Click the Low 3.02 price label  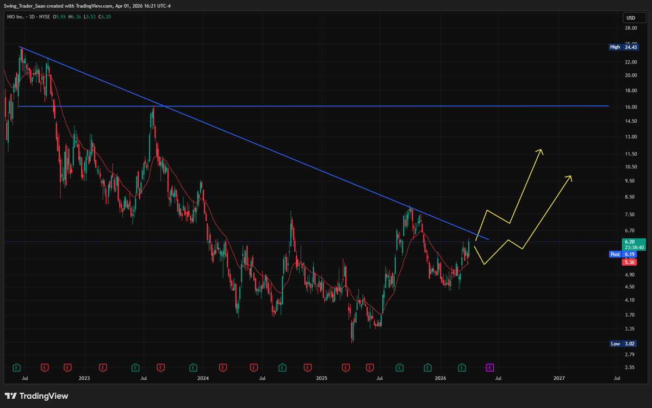click(x=623, y=343)
